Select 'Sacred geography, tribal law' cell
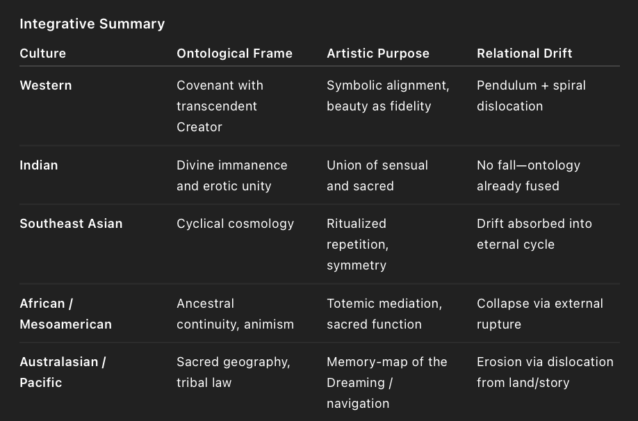The height and width of the screenshot is (421, 638). [x=234, y=372]
